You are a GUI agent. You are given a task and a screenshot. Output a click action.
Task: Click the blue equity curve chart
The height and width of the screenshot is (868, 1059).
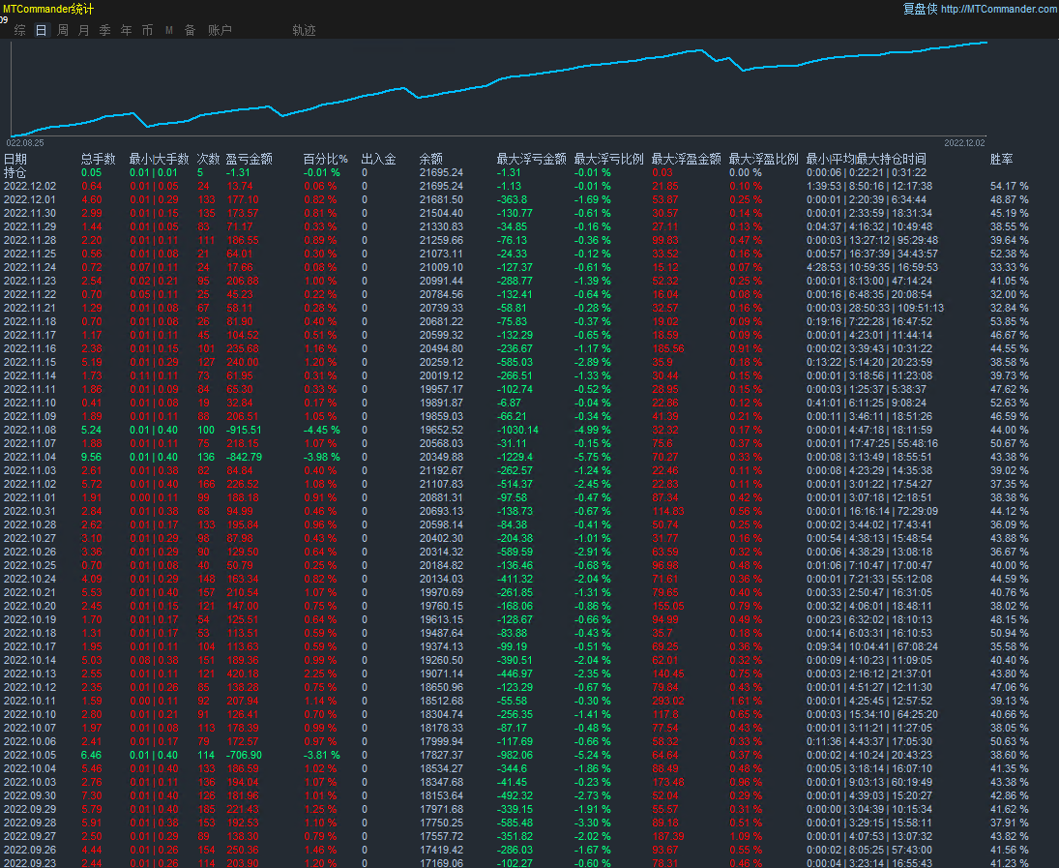[x=498, y=88]
